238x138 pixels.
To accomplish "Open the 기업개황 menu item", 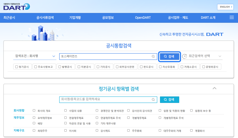I will tap(75, 18).
